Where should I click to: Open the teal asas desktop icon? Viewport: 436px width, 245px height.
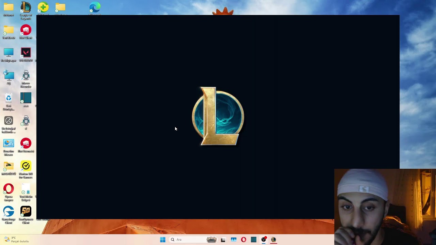(x=26, y=100)
